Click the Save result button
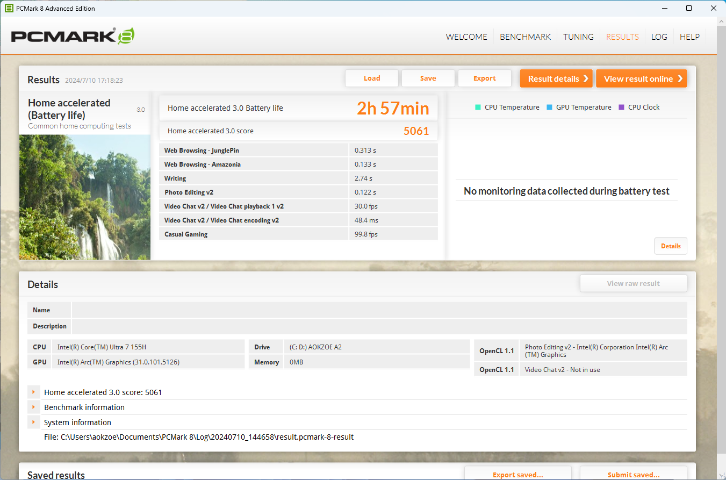Viewport: 726px width, 480px height. 428,78
